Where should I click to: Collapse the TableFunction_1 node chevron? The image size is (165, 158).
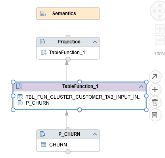point(141,87)
